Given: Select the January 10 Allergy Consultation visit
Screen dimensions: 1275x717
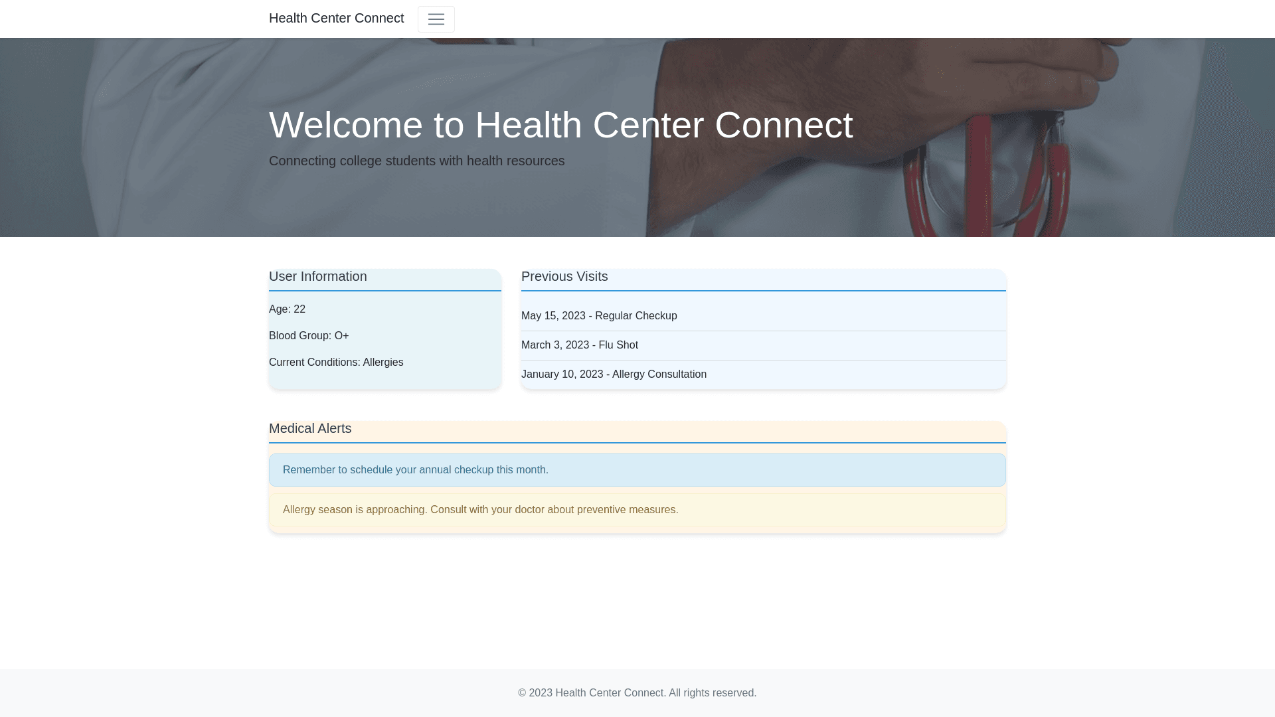Looking at the screenshot, I should [613, 374].
